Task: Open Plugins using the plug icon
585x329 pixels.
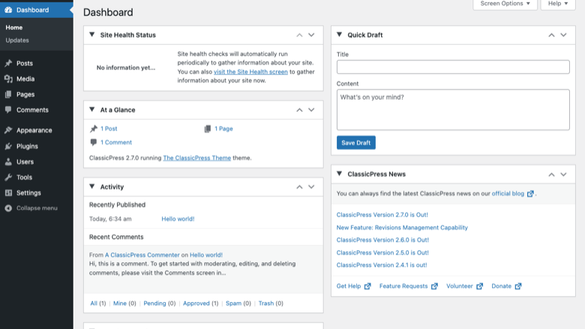Action: pos(8,146)
